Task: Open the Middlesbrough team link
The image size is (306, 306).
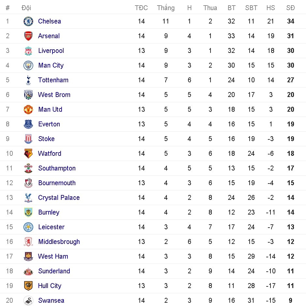Action: (59, 242)
